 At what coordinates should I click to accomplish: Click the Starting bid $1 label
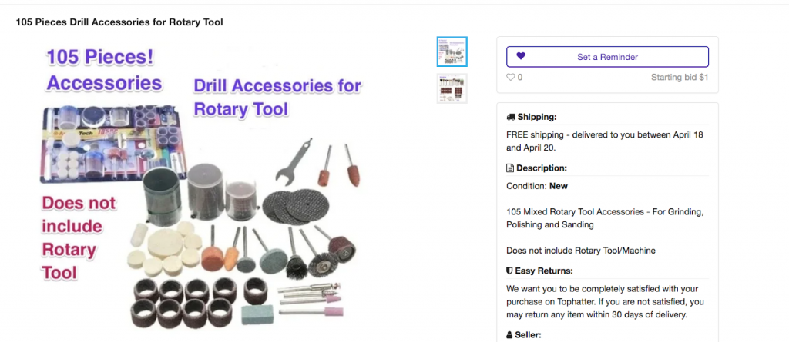click(x=680, y=78)
